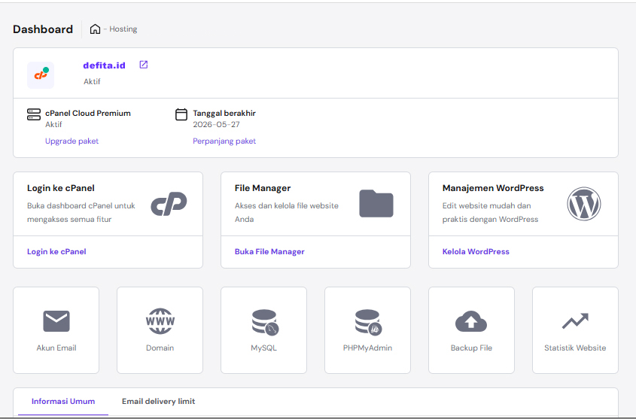This screenshot has height=419, width=636.
Task: Switch to Email delivery limit tab
Action: pos(158,401)
